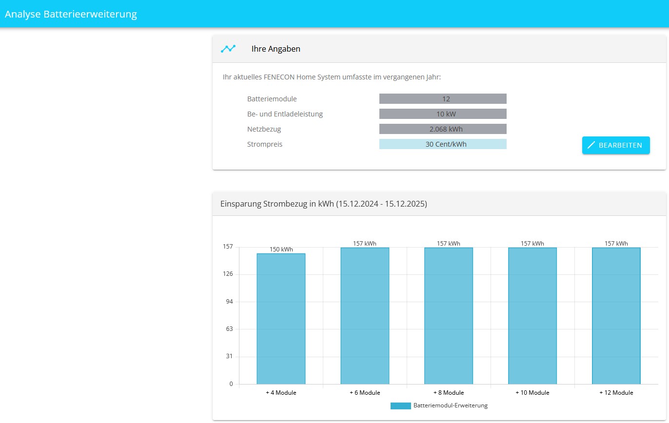
Task: Select the + 6 Module bar
Action: pyautogui.click(x=365, y=316)
